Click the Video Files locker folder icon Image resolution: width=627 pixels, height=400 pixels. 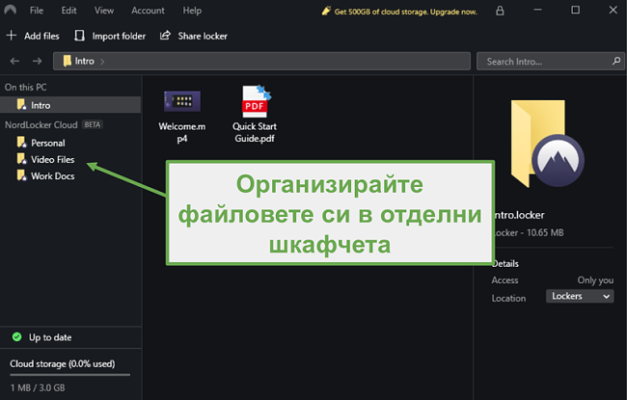(x=21, y=159)
